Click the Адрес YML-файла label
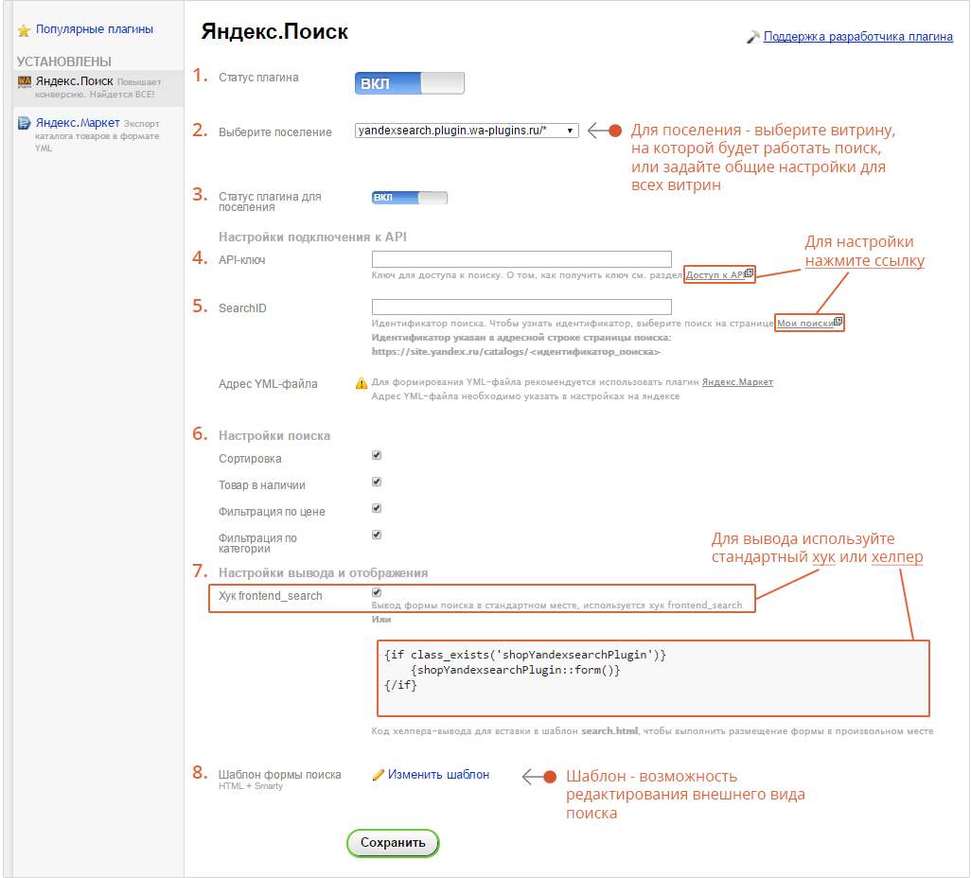The image size is (971, 878). click(x=268, y=384)
